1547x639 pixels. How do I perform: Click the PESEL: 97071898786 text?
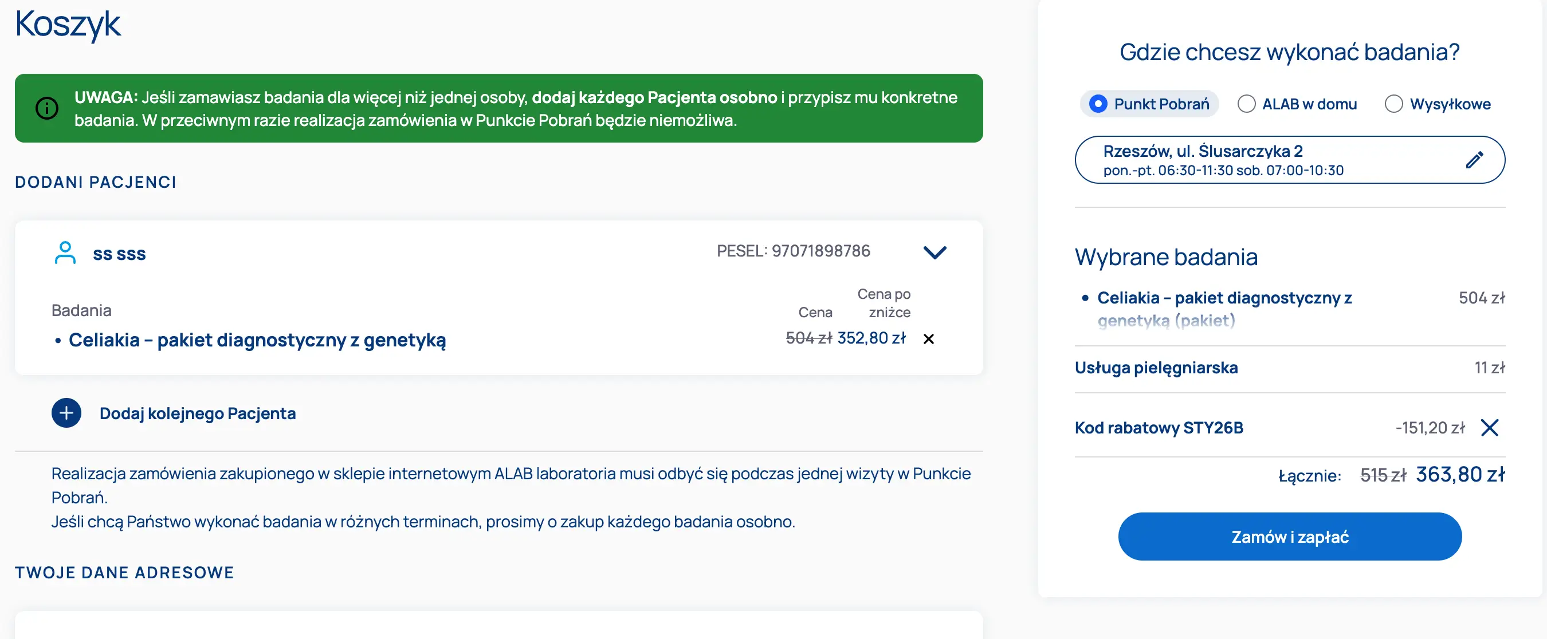tap(793, 251)
